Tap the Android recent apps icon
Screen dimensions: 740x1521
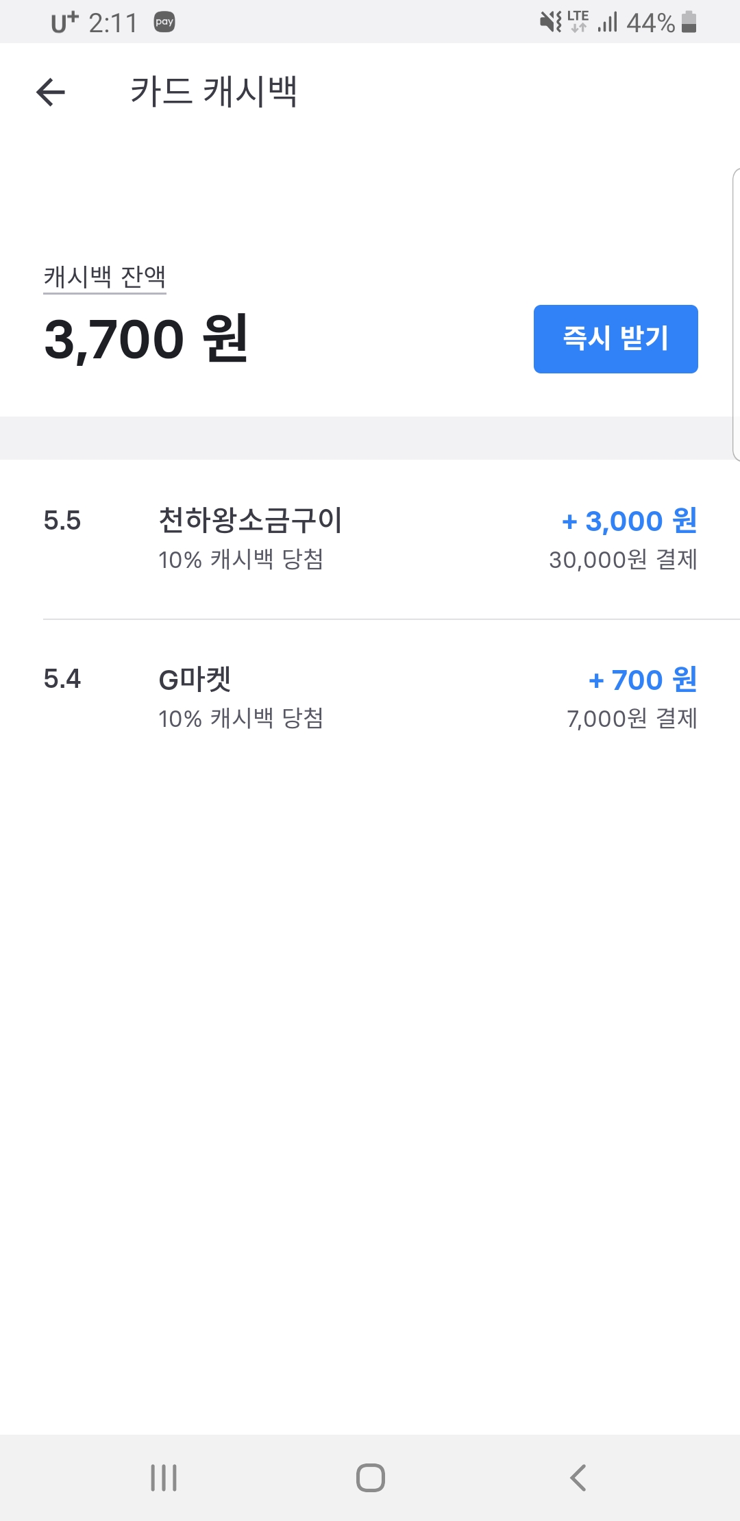pyautogui.click(x=164, y=1478)
